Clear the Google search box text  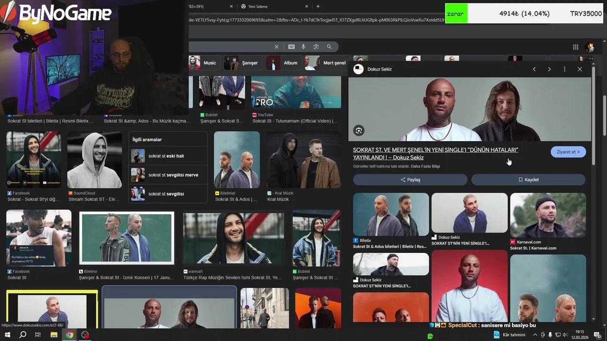tap(276, 47)
